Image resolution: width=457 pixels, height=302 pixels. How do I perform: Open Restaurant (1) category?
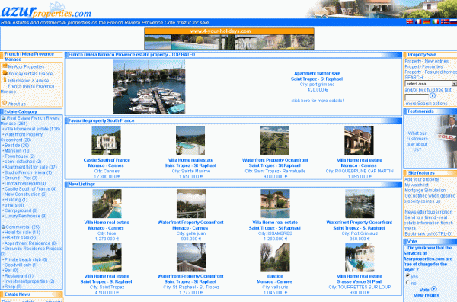[18, 276]
